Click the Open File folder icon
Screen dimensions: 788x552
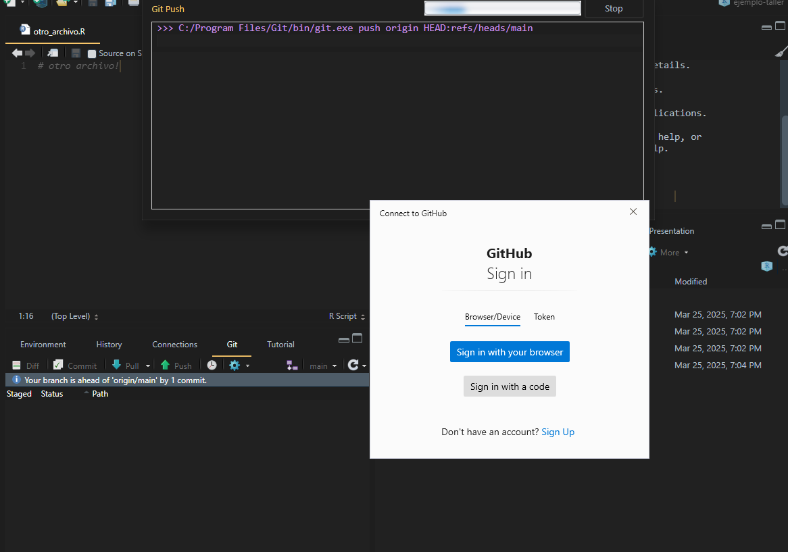click(x=61, y=3)
